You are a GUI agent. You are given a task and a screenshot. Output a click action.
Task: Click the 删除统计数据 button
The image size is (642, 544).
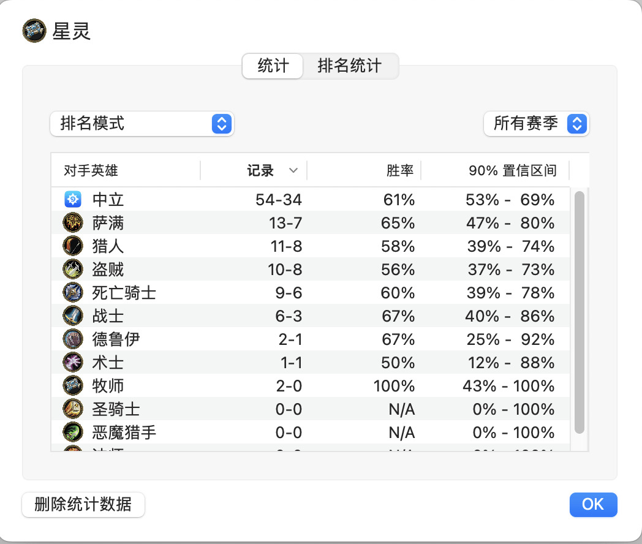click(83, 505)
